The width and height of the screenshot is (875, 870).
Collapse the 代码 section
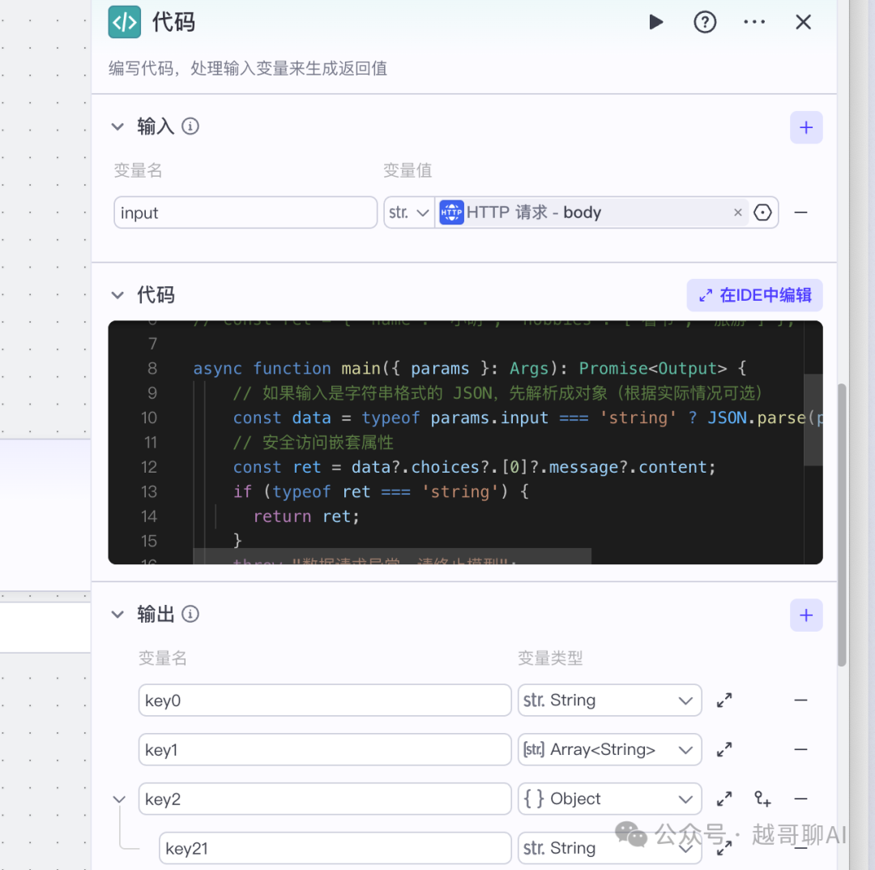click(117, 295)
